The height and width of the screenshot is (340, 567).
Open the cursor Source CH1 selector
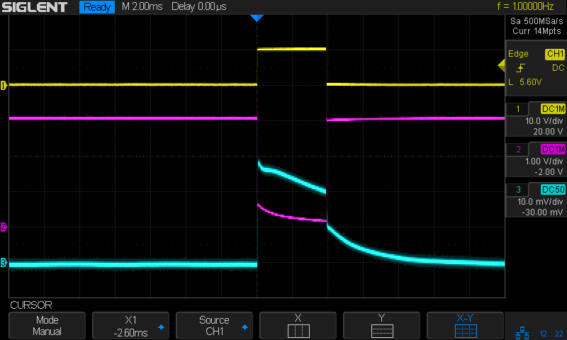(x=215, y=326)
